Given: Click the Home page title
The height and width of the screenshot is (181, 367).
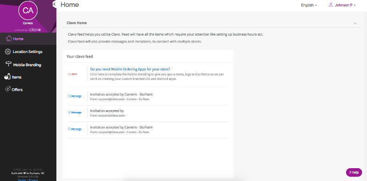Looking at the screenshot, I should (x=70, y=5).
